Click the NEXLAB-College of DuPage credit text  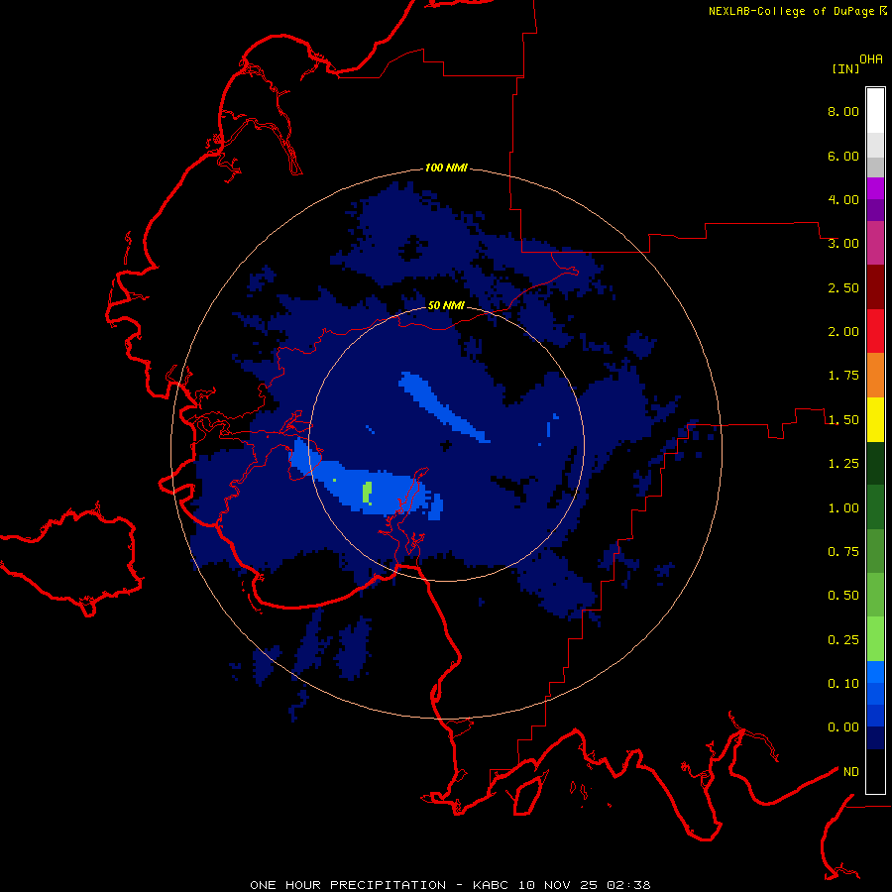coord(791,11)
